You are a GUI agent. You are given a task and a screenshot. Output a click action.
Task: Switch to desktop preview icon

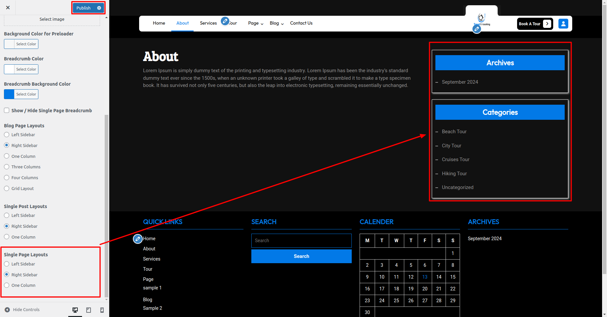point(75,310)
